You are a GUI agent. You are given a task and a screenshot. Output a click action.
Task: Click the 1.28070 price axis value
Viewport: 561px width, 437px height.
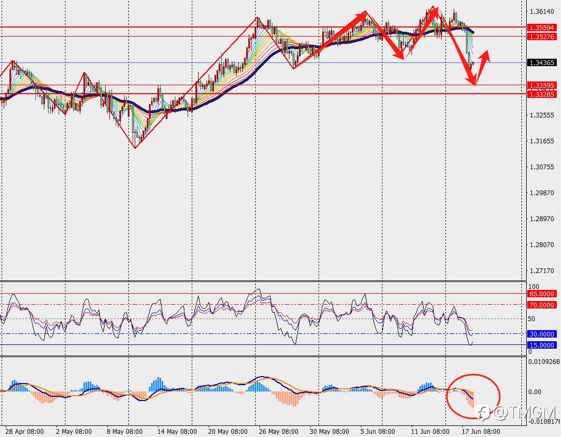tap(541, 244)
